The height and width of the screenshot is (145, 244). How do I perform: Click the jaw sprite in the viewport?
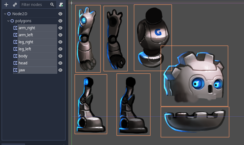pyautogui.click(x=194, y=121)
